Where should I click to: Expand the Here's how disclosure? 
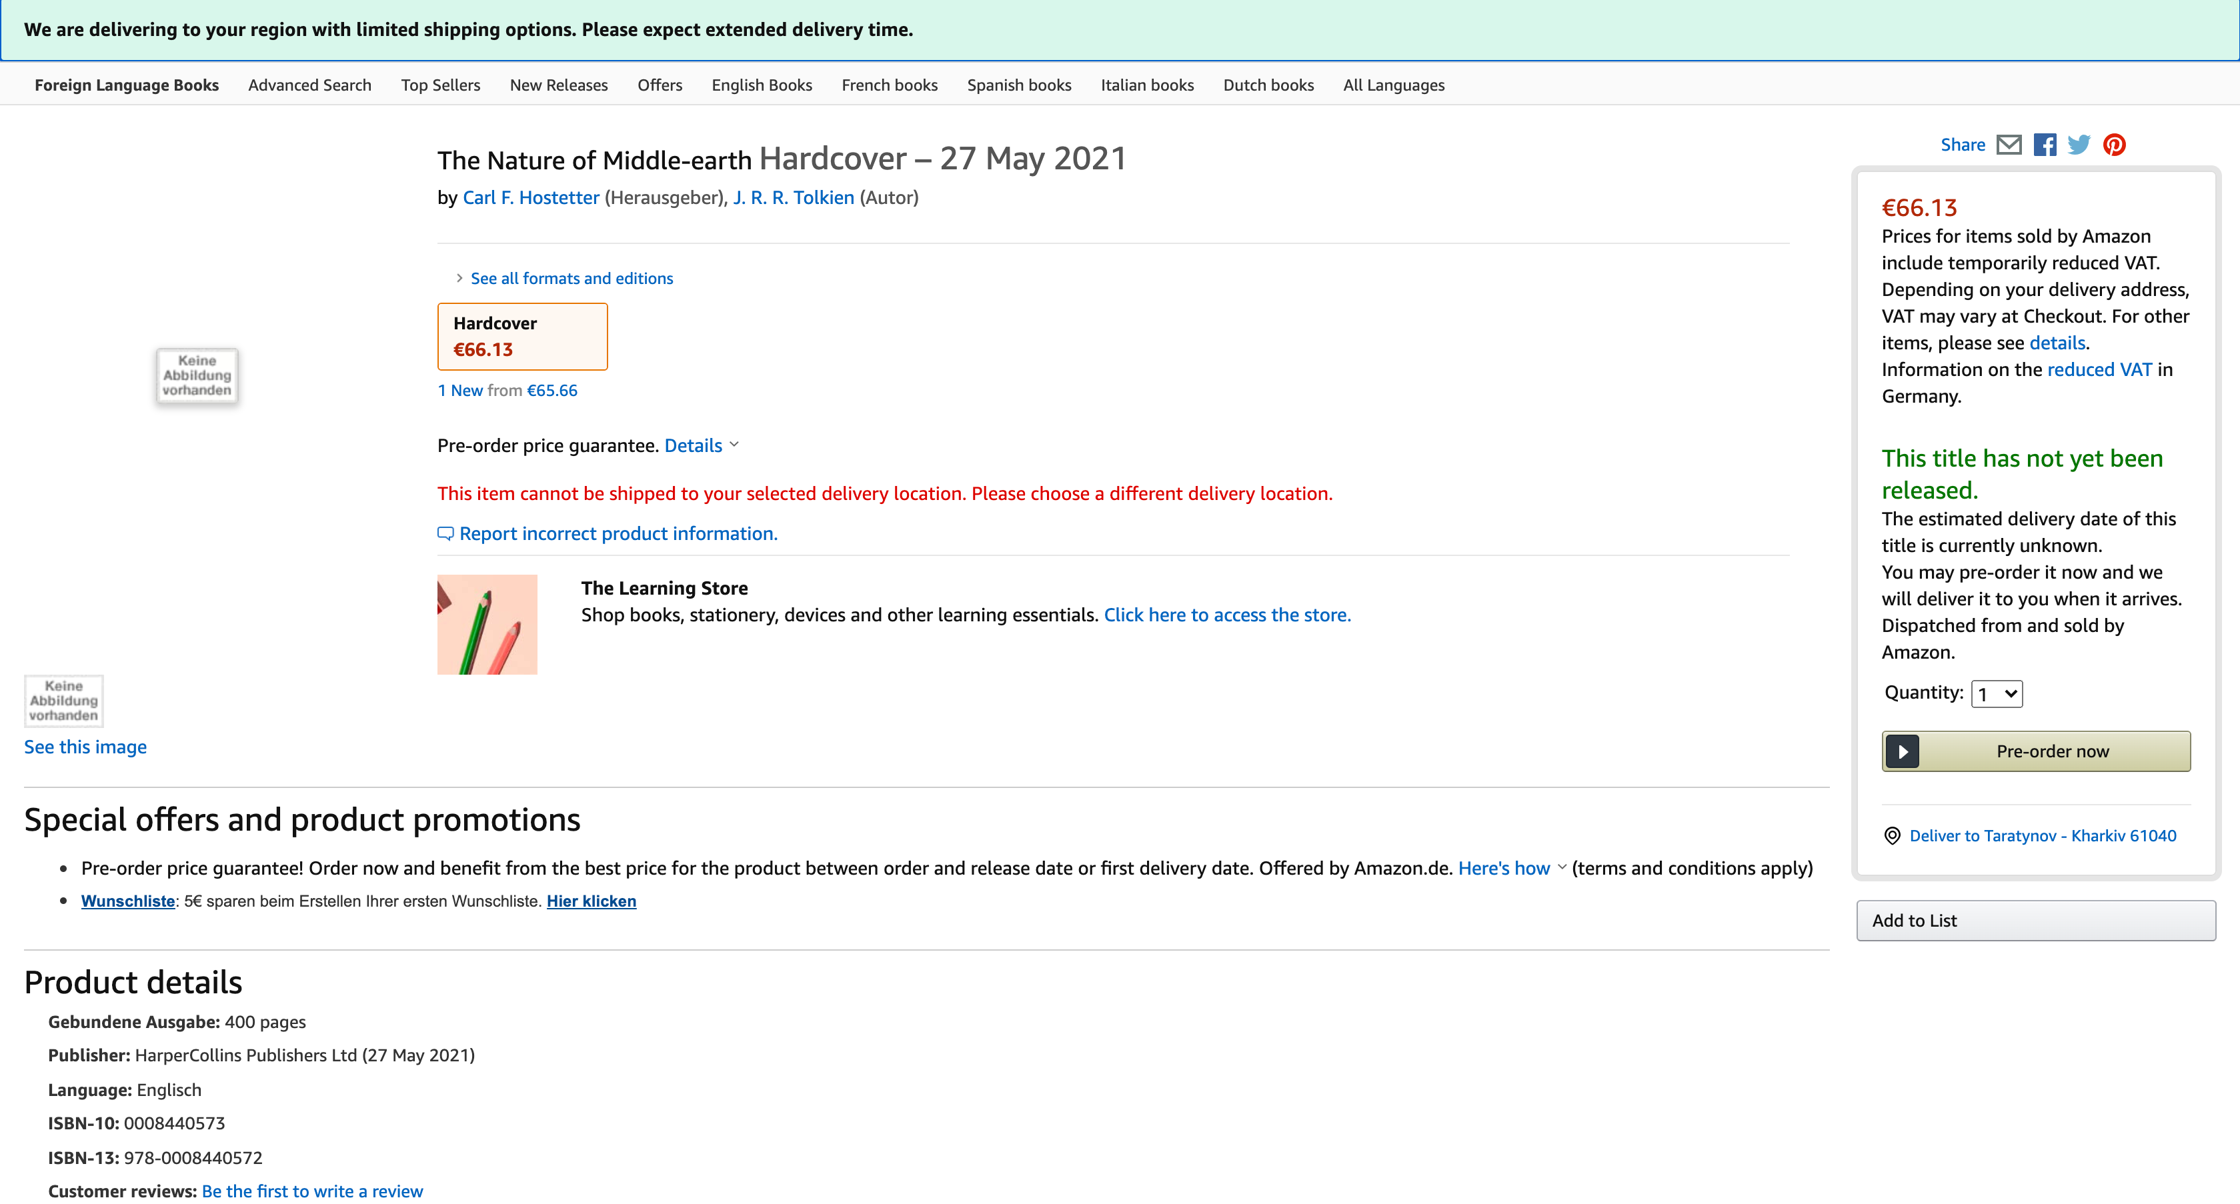click(1511, 869)
